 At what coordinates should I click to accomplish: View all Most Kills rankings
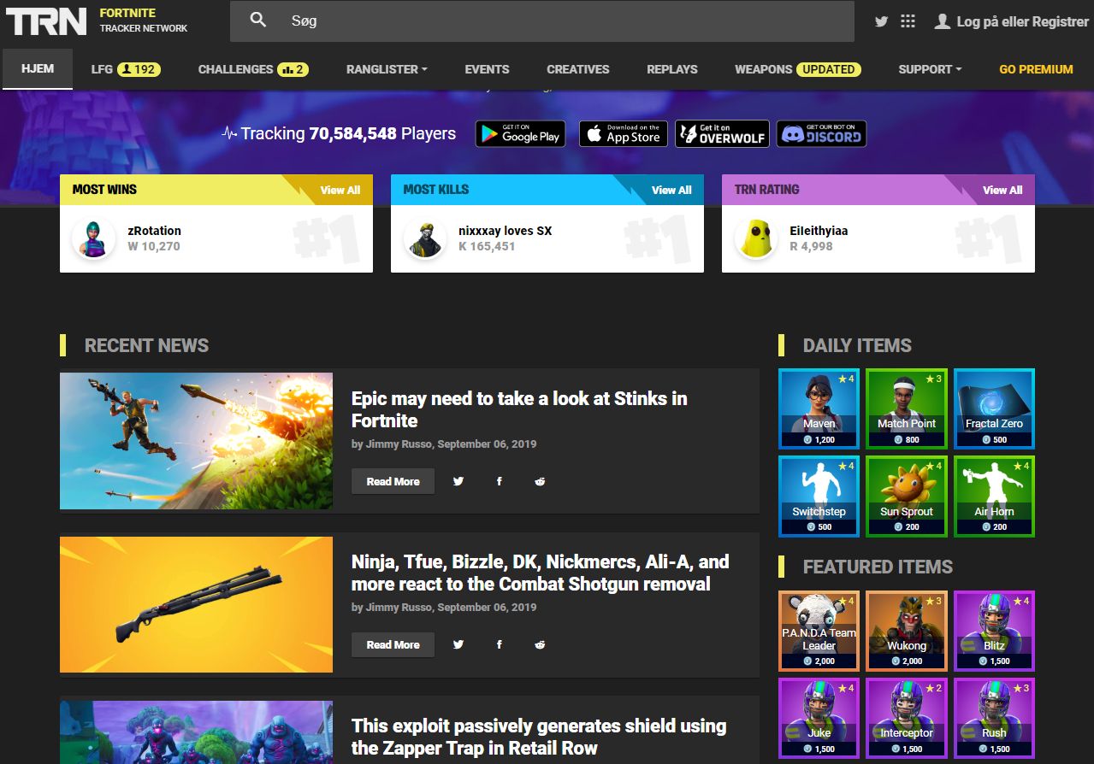[x=671, y=190]
